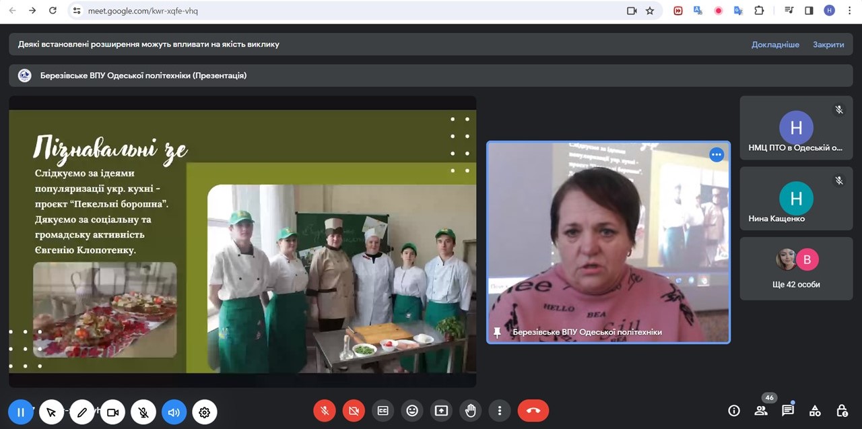Click the raise hand icon
Image resolution: width=862 pixels, height=429 pixels.
tap(471, 411)
